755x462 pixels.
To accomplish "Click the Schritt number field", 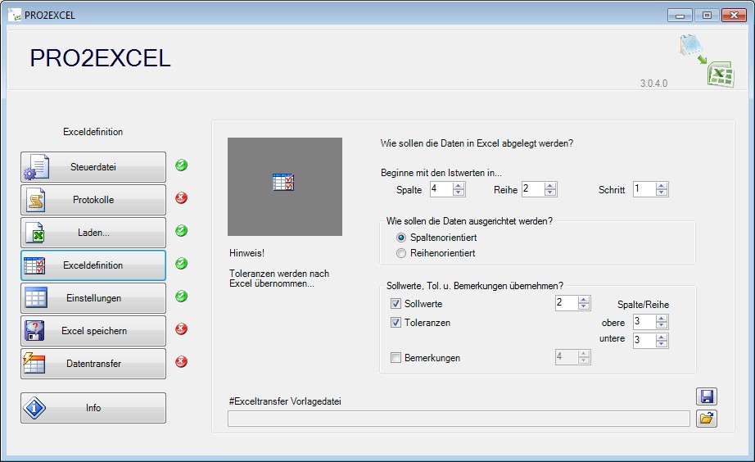I will point(644,189).
